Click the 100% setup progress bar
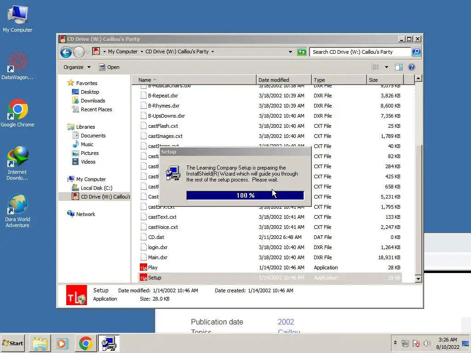This screenshot has width=471, height=353. pos(245,195)
